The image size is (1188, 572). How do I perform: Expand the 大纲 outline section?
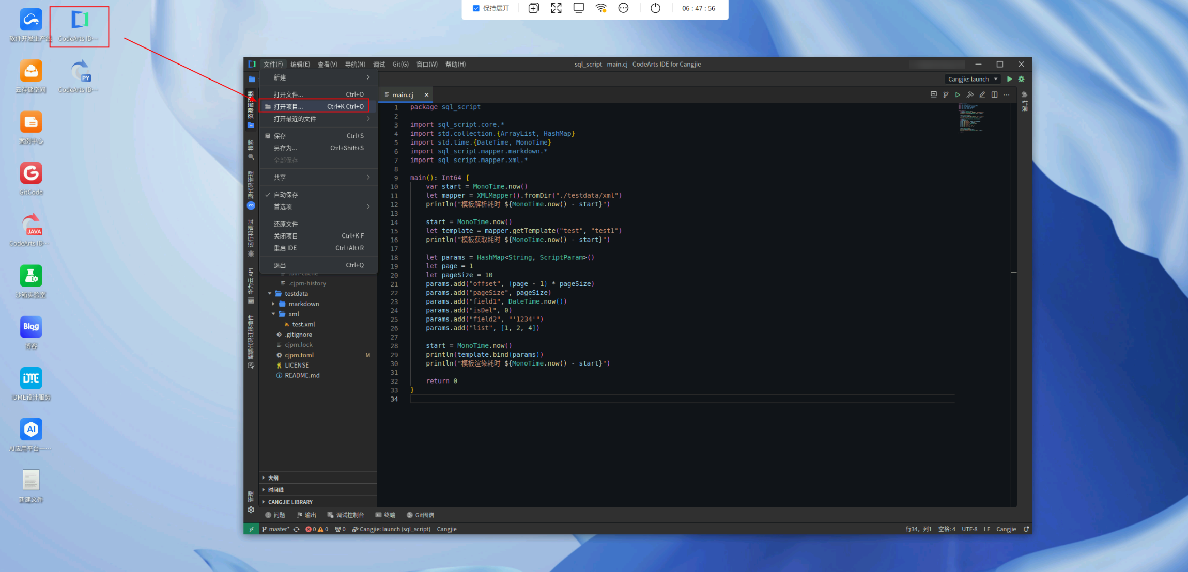coord(273,478)
